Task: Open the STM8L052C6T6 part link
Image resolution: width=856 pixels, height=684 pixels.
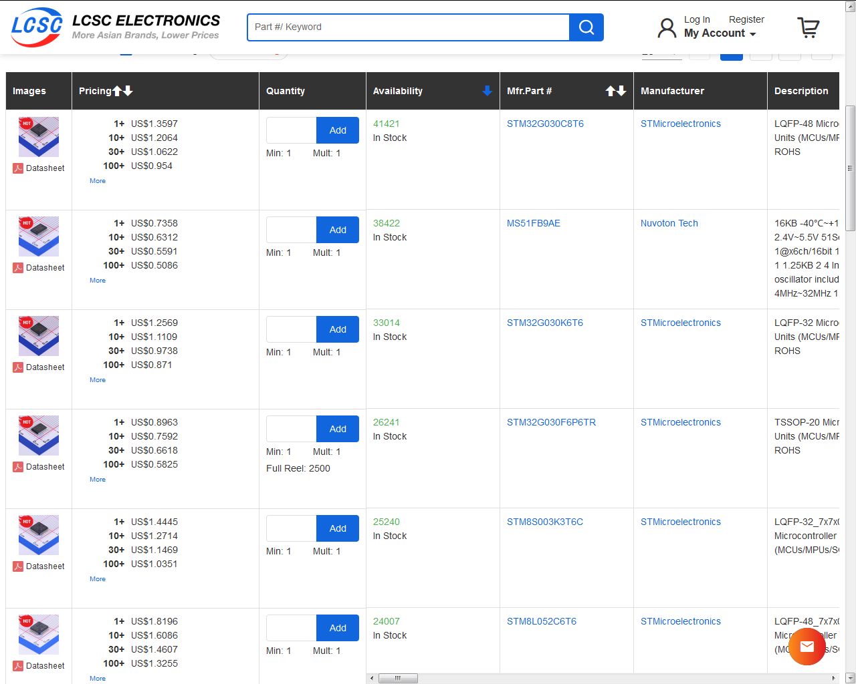Action: [x=542, y=621]
